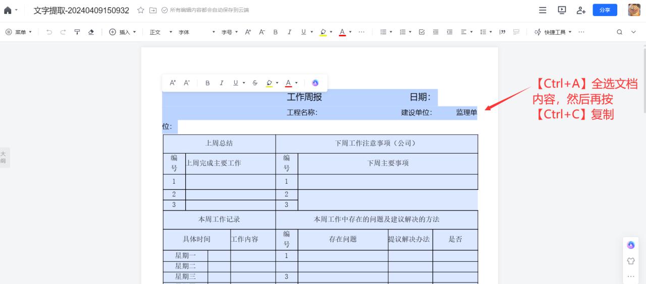
Task: Open the 大纲 outline tab on left edge
Action: (x=4, y=157)
